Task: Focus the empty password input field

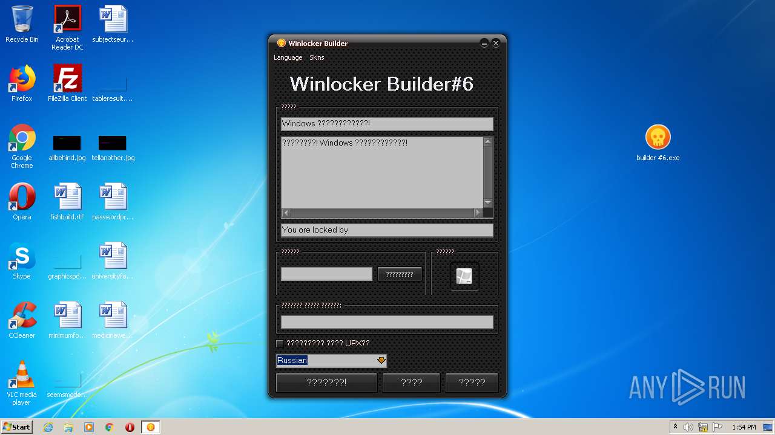Action: tap(326, 274)
